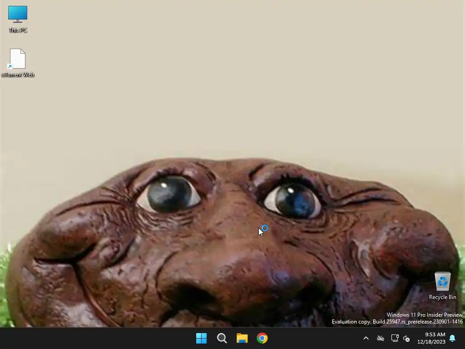Show hidden system tray icons
465x349 pixels.
point(366,338)
